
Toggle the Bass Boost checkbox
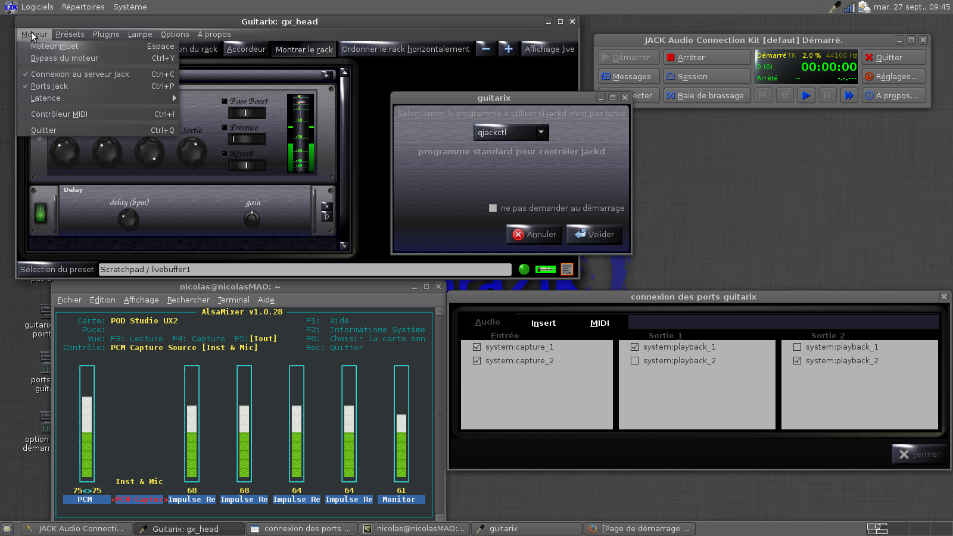(225, 101)
